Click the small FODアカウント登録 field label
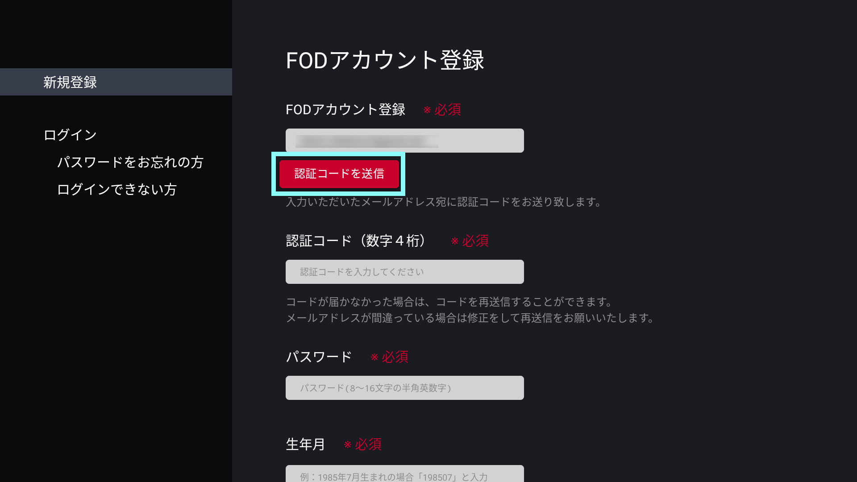Screen dimensions: 857x482 click(345, 110)
